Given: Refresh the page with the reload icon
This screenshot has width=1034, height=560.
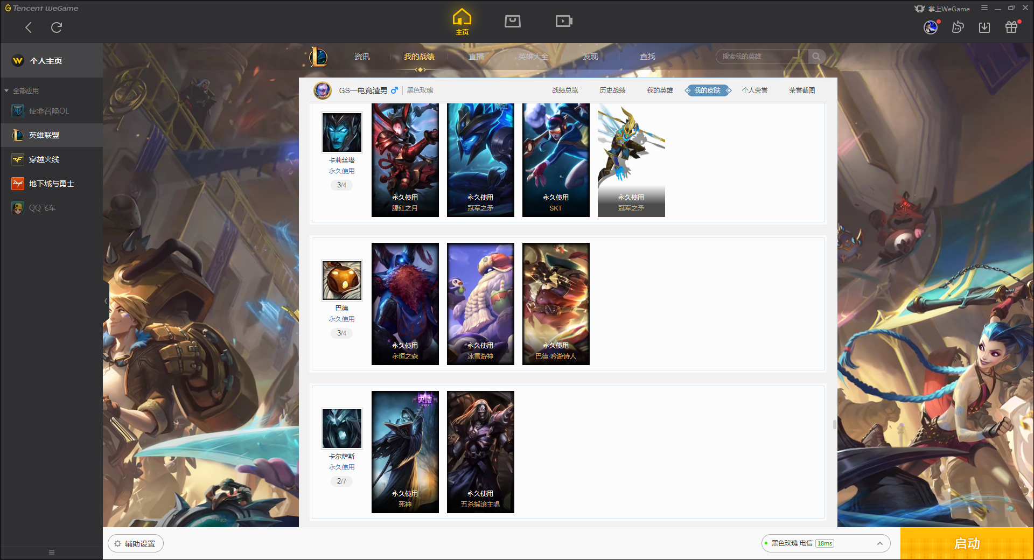Looking at the screenshot, I should coord(57,27).
